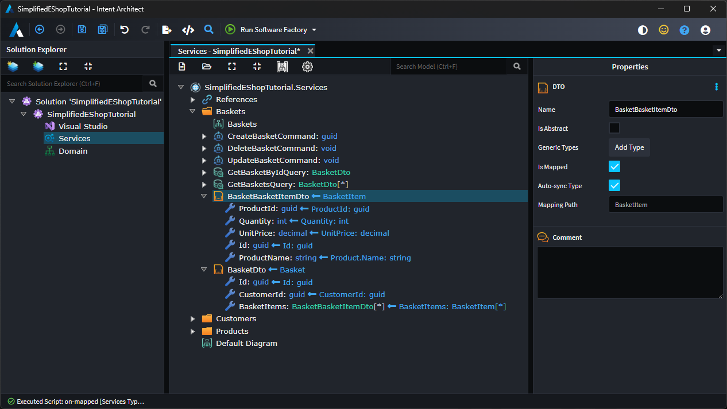This screenshot has width=727, height=409.
Task: Click the Search Solution Explorer input
Action: [x=72, y=83]
